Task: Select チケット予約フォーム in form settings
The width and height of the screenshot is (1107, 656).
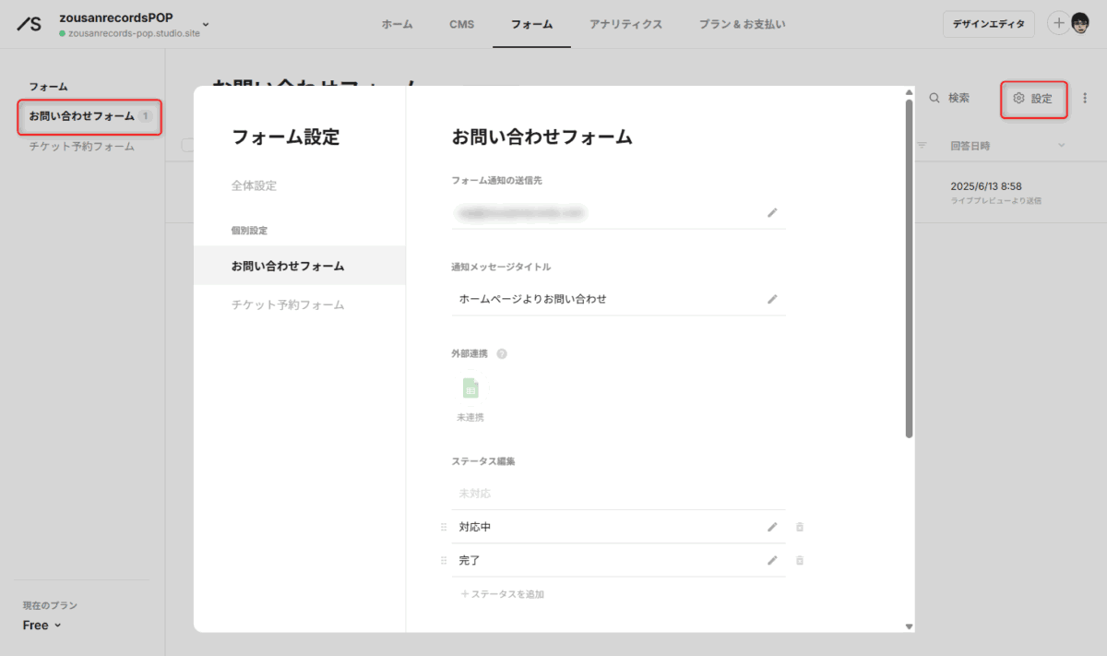Action: (x=288, y=304)
